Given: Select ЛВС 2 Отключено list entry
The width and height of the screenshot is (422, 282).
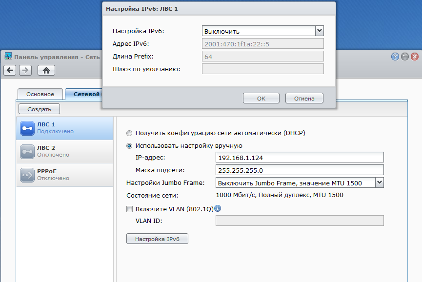Looking at the screenshot, I should pos(64,152).
